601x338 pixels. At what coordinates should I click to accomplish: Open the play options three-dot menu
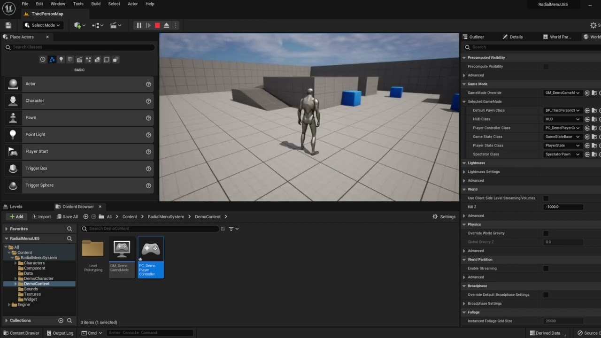click(x=176, y=25)
